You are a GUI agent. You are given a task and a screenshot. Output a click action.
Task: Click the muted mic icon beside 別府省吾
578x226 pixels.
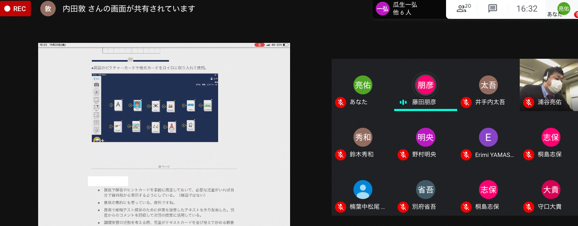pyautogui.click(x=403, y=207)
